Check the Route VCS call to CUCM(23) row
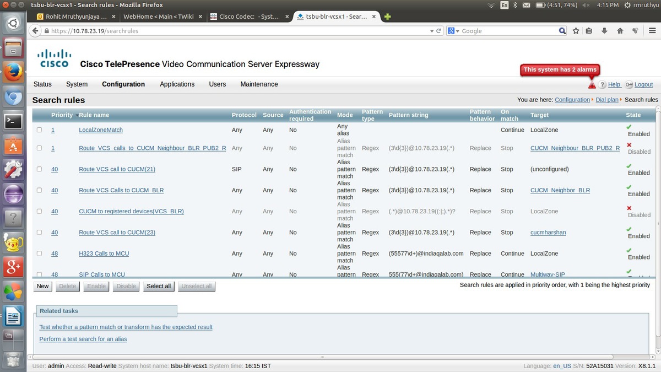 39,233
